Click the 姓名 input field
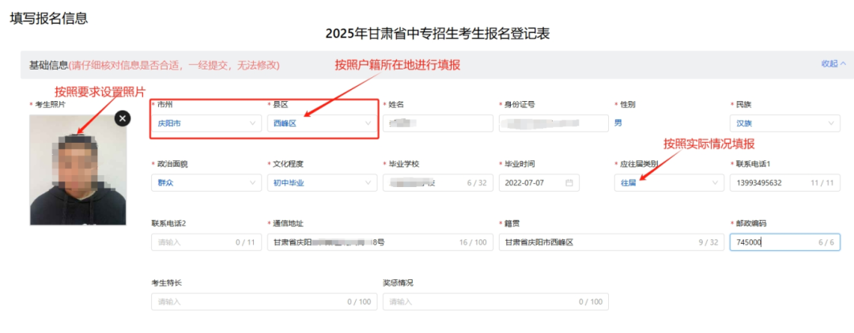Viewport: 854px width, 333px height. (436, 123)
